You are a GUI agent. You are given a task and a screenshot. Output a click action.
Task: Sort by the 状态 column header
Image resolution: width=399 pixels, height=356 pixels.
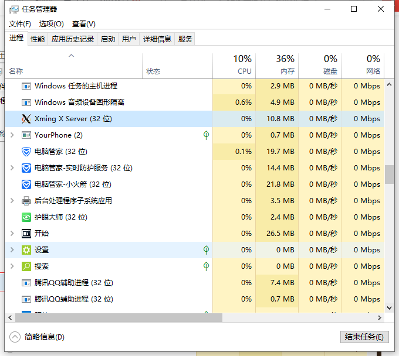pos(177,66)
